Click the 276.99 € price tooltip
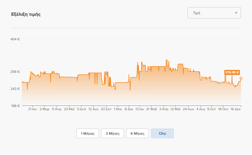The image size is (252, 155). click(x=232, y=72)
